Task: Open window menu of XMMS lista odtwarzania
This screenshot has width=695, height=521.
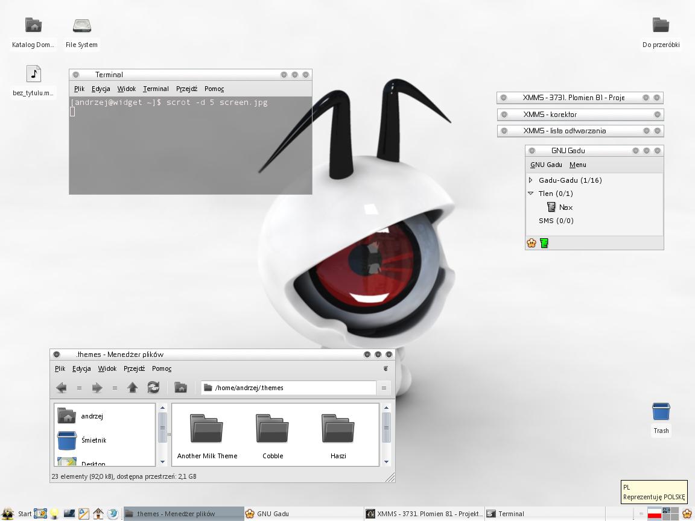Action: coord(504,131)
